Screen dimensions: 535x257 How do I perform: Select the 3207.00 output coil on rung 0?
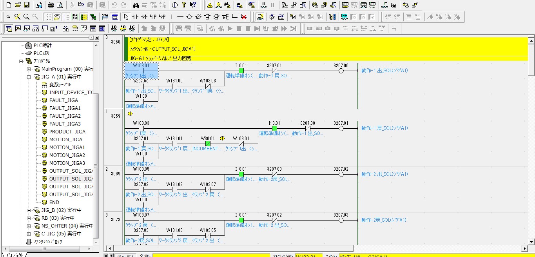(x=341, y=71)
